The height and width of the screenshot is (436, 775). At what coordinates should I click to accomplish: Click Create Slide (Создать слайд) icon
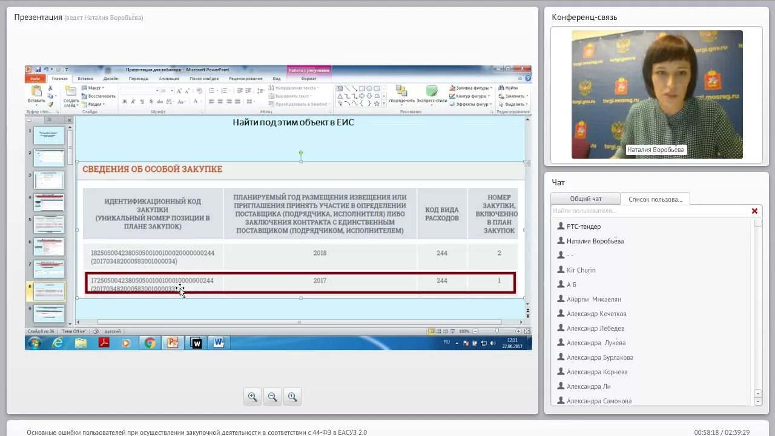click(x=71, y=91)
